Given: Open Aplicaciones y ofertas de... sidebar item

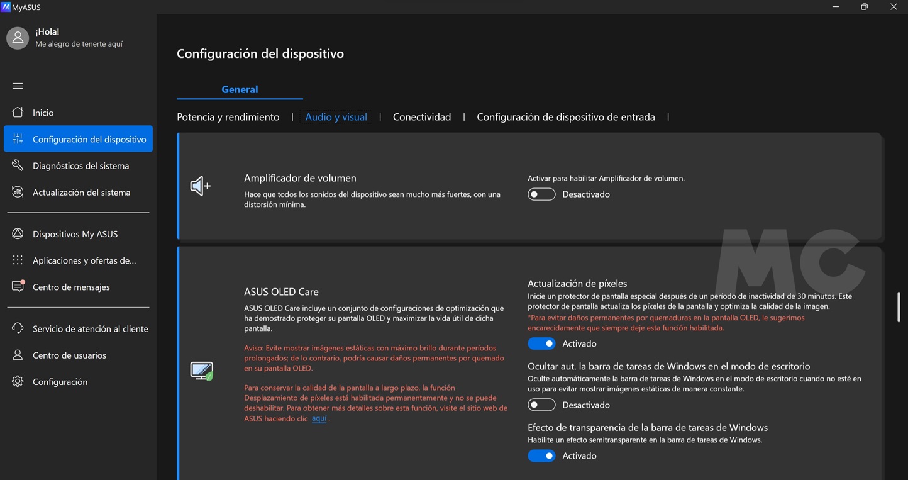Looking at the screenshot, I should [84, 260].
